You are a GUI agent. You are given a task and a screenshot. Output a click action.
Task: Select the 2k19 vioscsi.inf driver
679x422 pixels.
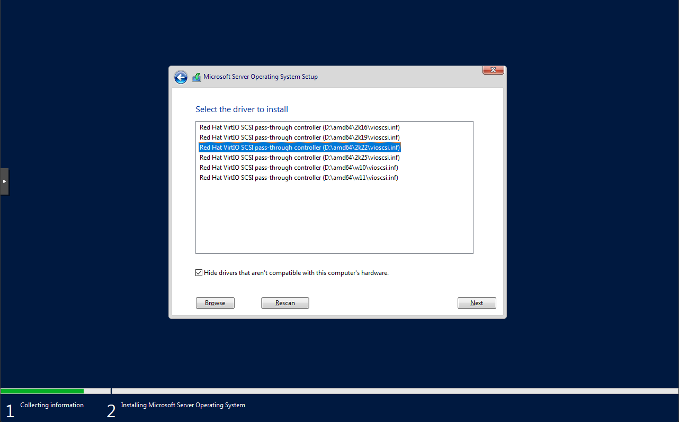click(299, 137)
